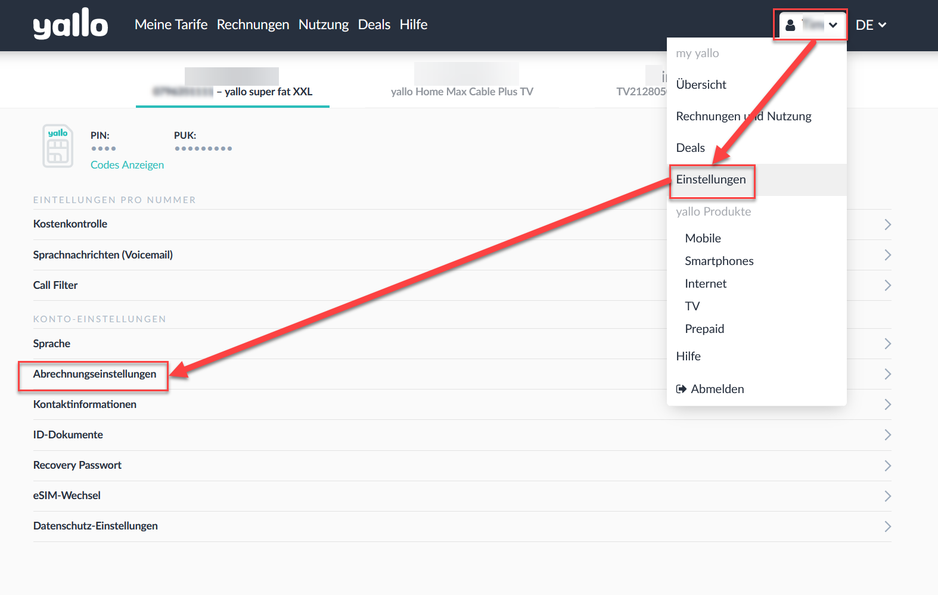
Task: Open Abrechnungseinstellungen
Action: pyautogui.click(x=462, y=374)
